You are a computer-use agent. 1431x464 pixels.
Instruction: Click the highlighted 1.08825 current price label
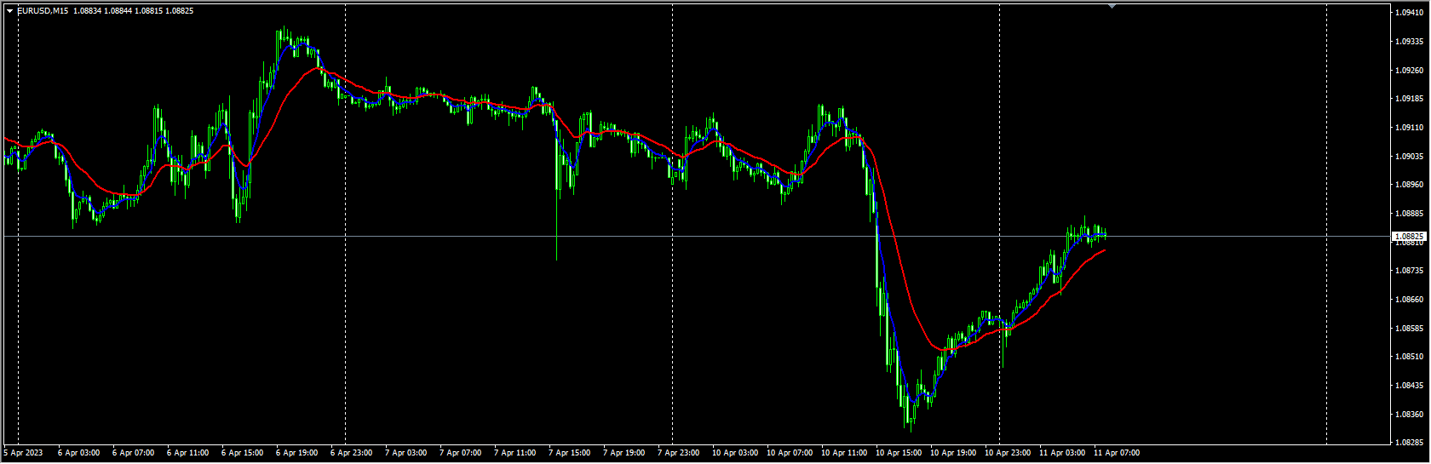coord(1409,236)
